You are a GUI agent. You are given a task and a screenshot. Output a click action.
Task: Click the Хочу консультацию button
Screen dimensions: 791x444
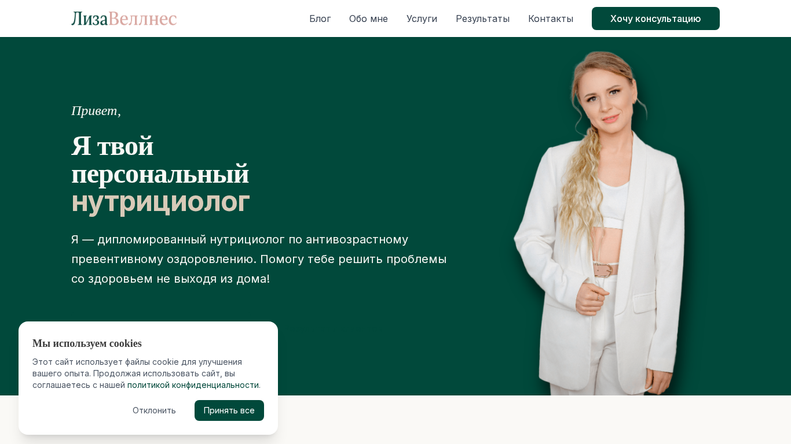[655, 18]
